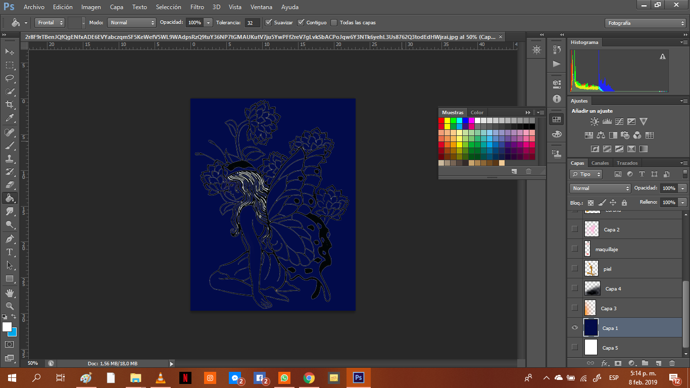690x388 pixels.
Task: Select the Zoom tool in the toolbox
Action: coord(10,306)
